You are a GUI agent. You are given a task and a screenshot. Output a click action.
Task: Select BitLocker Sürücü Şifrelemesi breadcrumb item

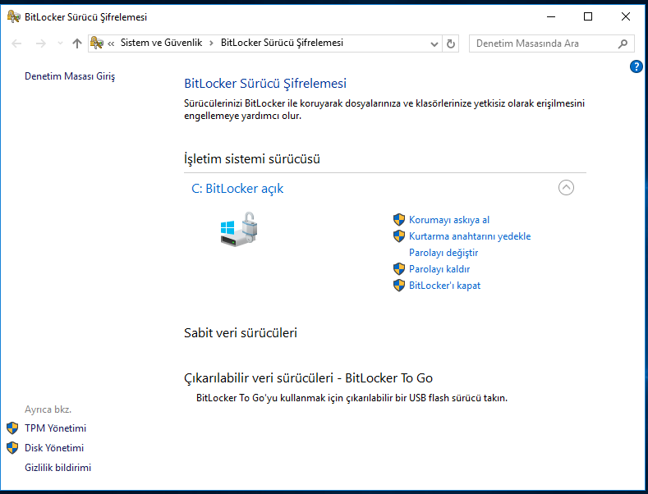(282, 43)
